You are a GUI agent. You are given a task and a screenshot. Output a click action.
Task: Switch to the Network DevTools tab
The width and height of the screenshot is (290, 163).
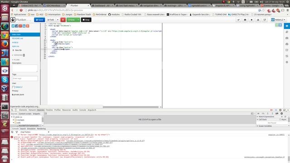(x=32, y=110)
